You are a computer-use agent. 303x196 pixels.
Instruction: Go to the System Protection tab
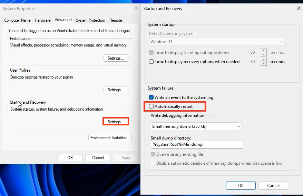[x=90, y=20]
